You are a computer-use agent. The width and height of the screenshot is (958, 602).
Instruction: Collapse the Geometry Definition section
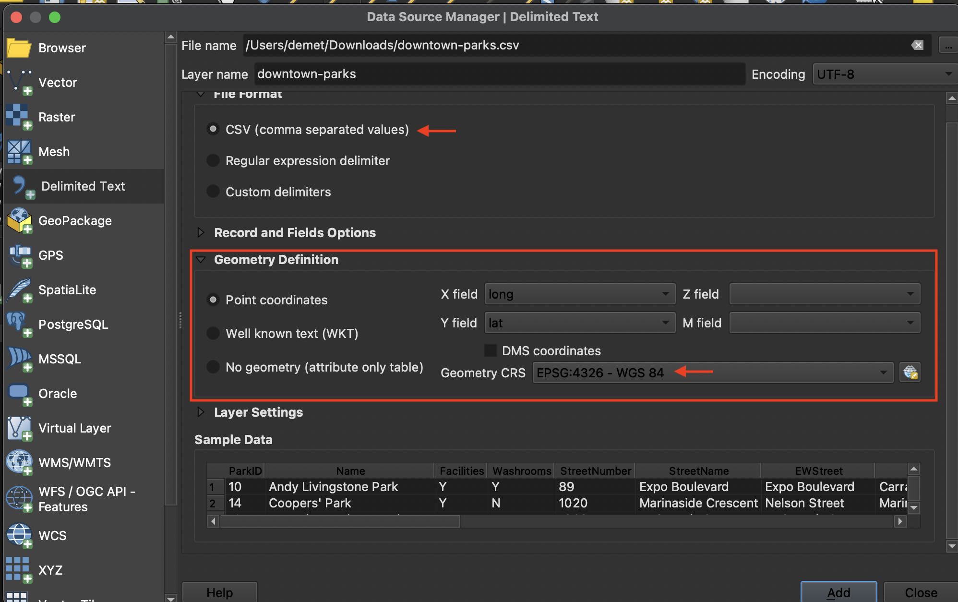[x=201, y=260]
